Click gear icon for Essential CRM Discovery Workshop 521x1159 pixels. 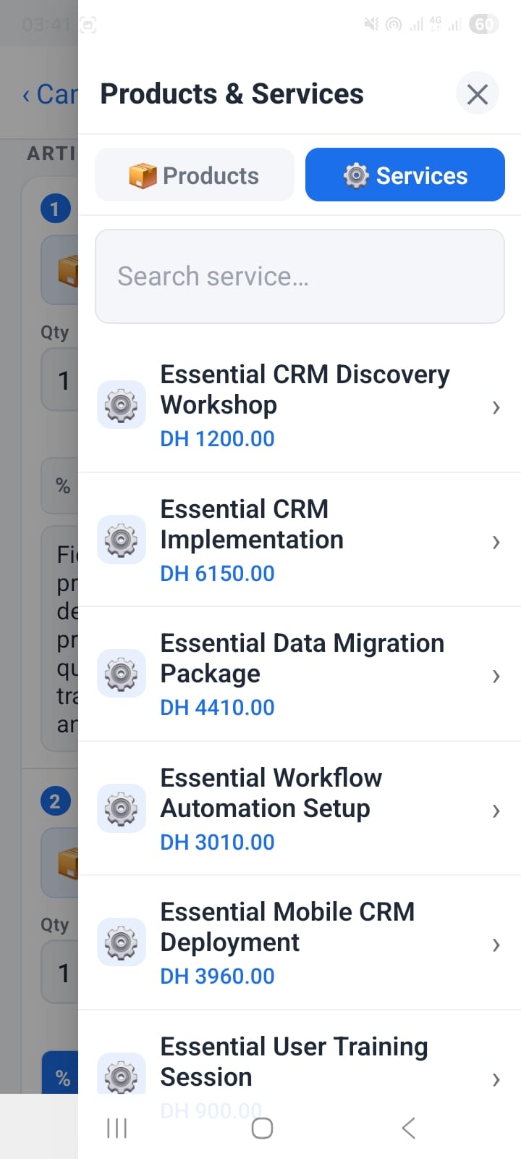(x=122, y=405)
